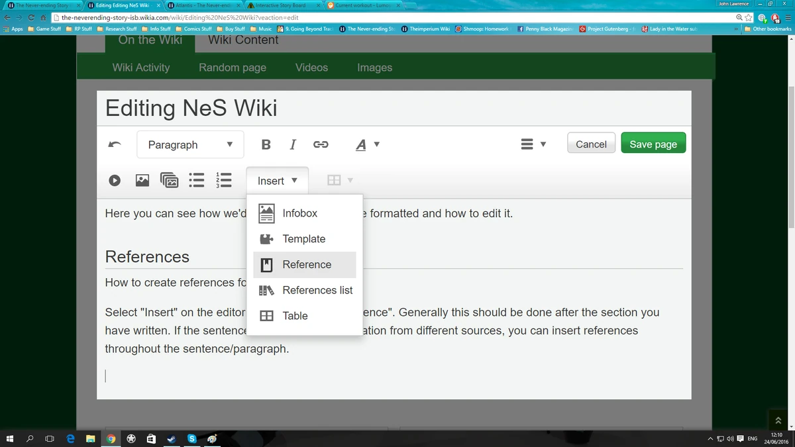Image resolution: width=795 pixels, height=447 pixels.
Task: Click the scroll-to-top double chevron icon
Action: click(778, 420)
